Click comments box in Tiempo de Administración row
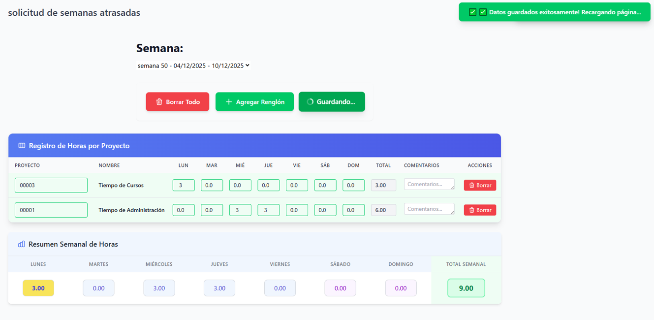 429,209
